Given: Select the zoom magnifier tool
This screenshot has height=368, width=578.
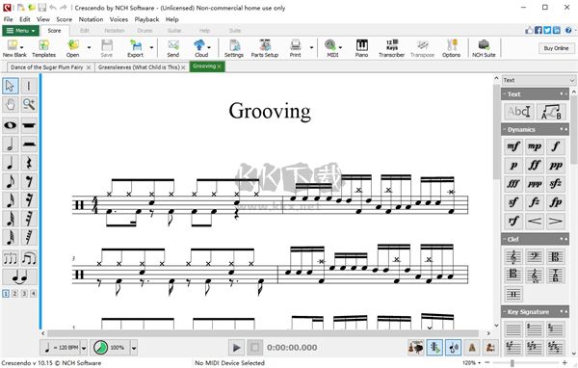Looking at the screenshot, I should pyautogui.click(x=29, y=104).
